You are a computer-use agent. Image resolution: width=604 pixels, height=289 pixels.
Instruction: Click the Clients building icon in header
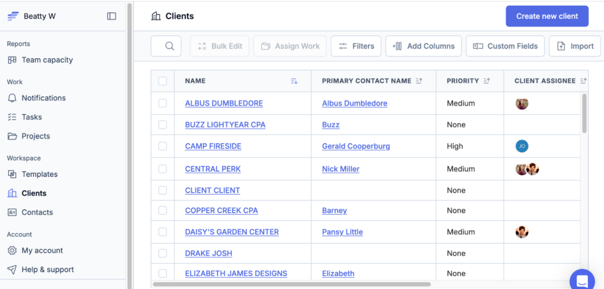pos(156,16)
